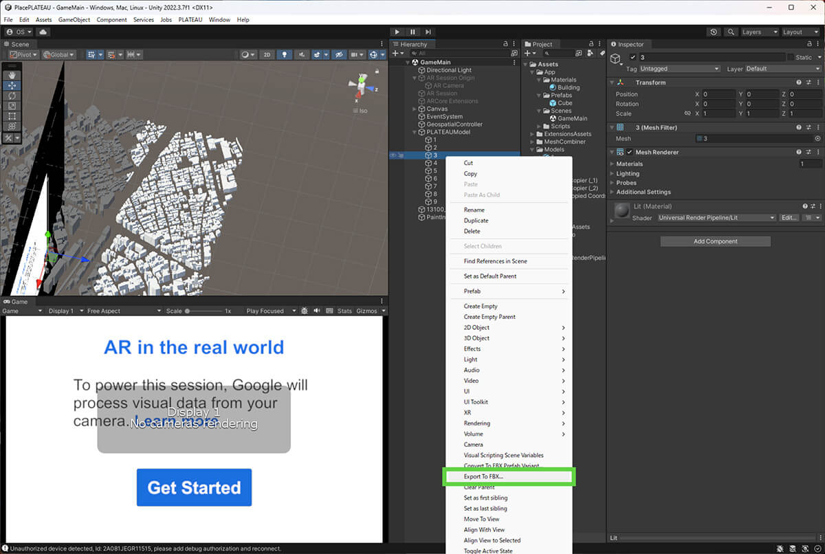Screen dimensions: 825x554
Task: Open the Tag Untagged dropdown
Action: point(679,69)
